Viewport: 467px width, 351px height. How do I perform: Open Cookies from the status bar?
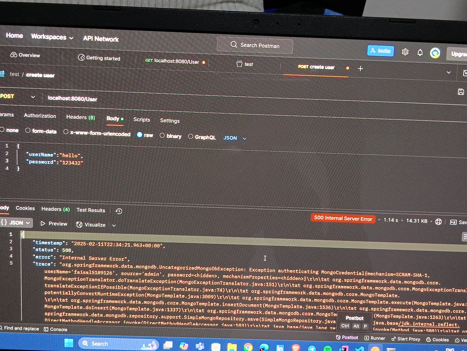437,339
